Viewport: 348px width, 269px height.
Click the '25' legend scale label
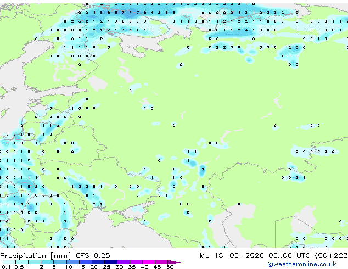point(106,267)
